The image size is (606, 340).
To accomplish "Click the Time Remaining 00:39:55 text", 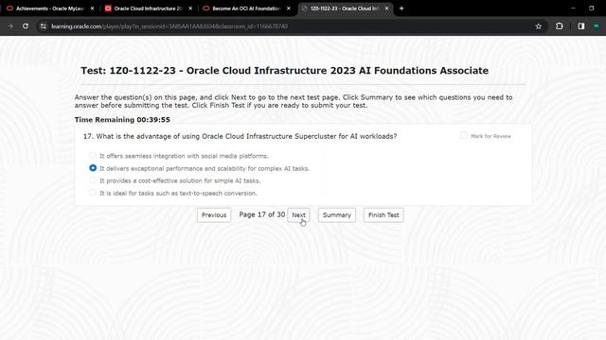I will (122, 120).
